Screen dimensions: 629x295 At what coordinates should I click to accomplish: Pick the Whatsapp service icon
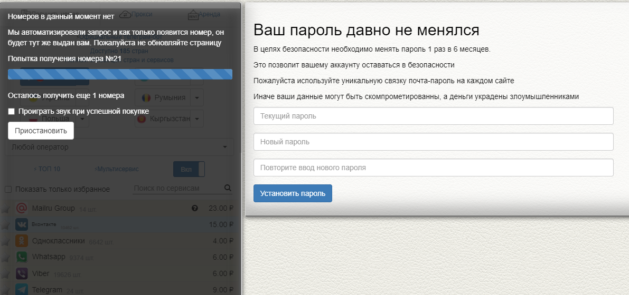point(22,257)
